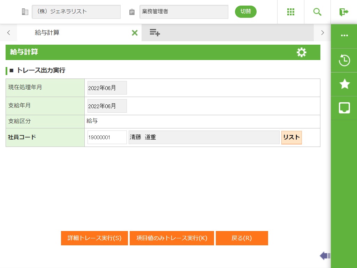
Task: Run 項目値のみトレース実行(K)
Action: [x=172, y=238]
